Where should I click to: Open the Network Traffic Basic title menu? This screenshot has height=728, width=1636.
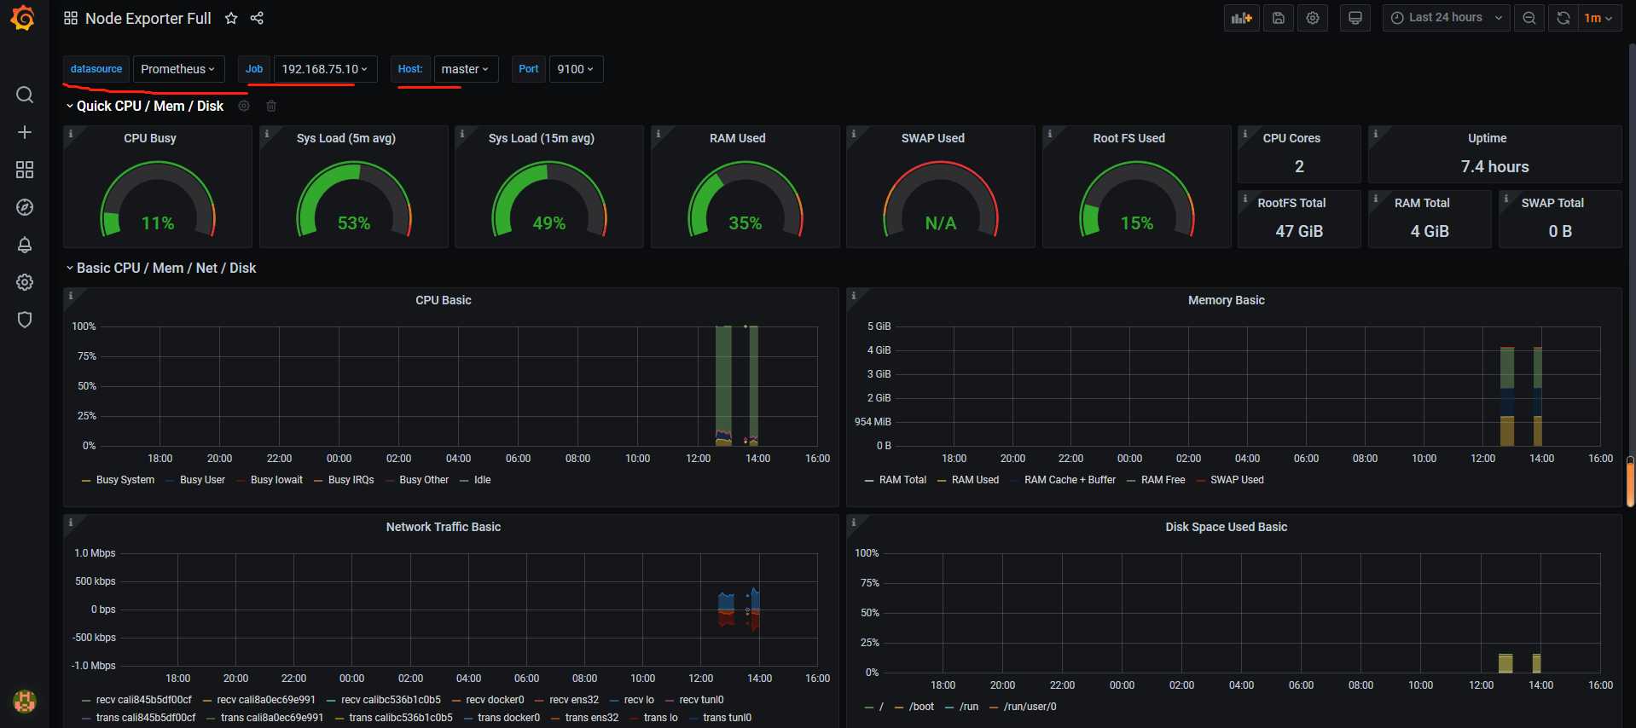[444, 527]
